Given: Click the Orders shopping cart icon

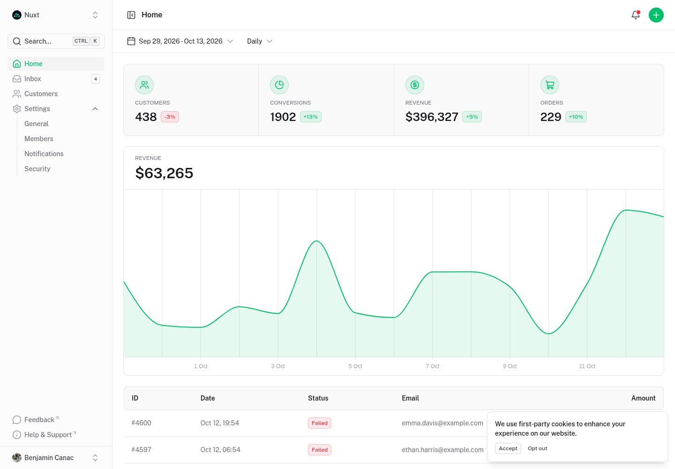Looking at the screenshot, I should click(550, 85).
